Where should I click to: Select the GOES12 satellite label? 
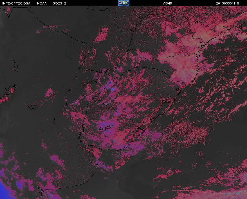point(59,3)
